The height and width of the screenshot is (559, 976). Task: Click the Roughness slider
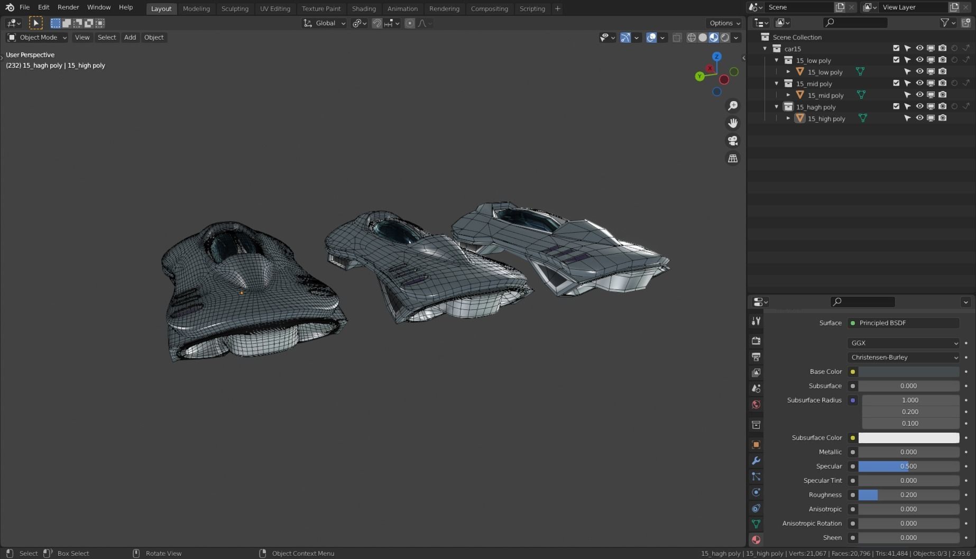[x=908, y=495]
